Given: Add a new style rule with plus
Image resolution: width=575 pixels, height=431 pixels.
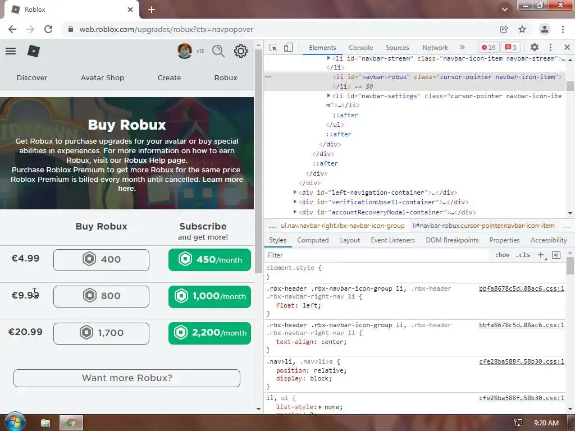Looking at the screenshot, I should pyautogui.click(x=541, y=255).
